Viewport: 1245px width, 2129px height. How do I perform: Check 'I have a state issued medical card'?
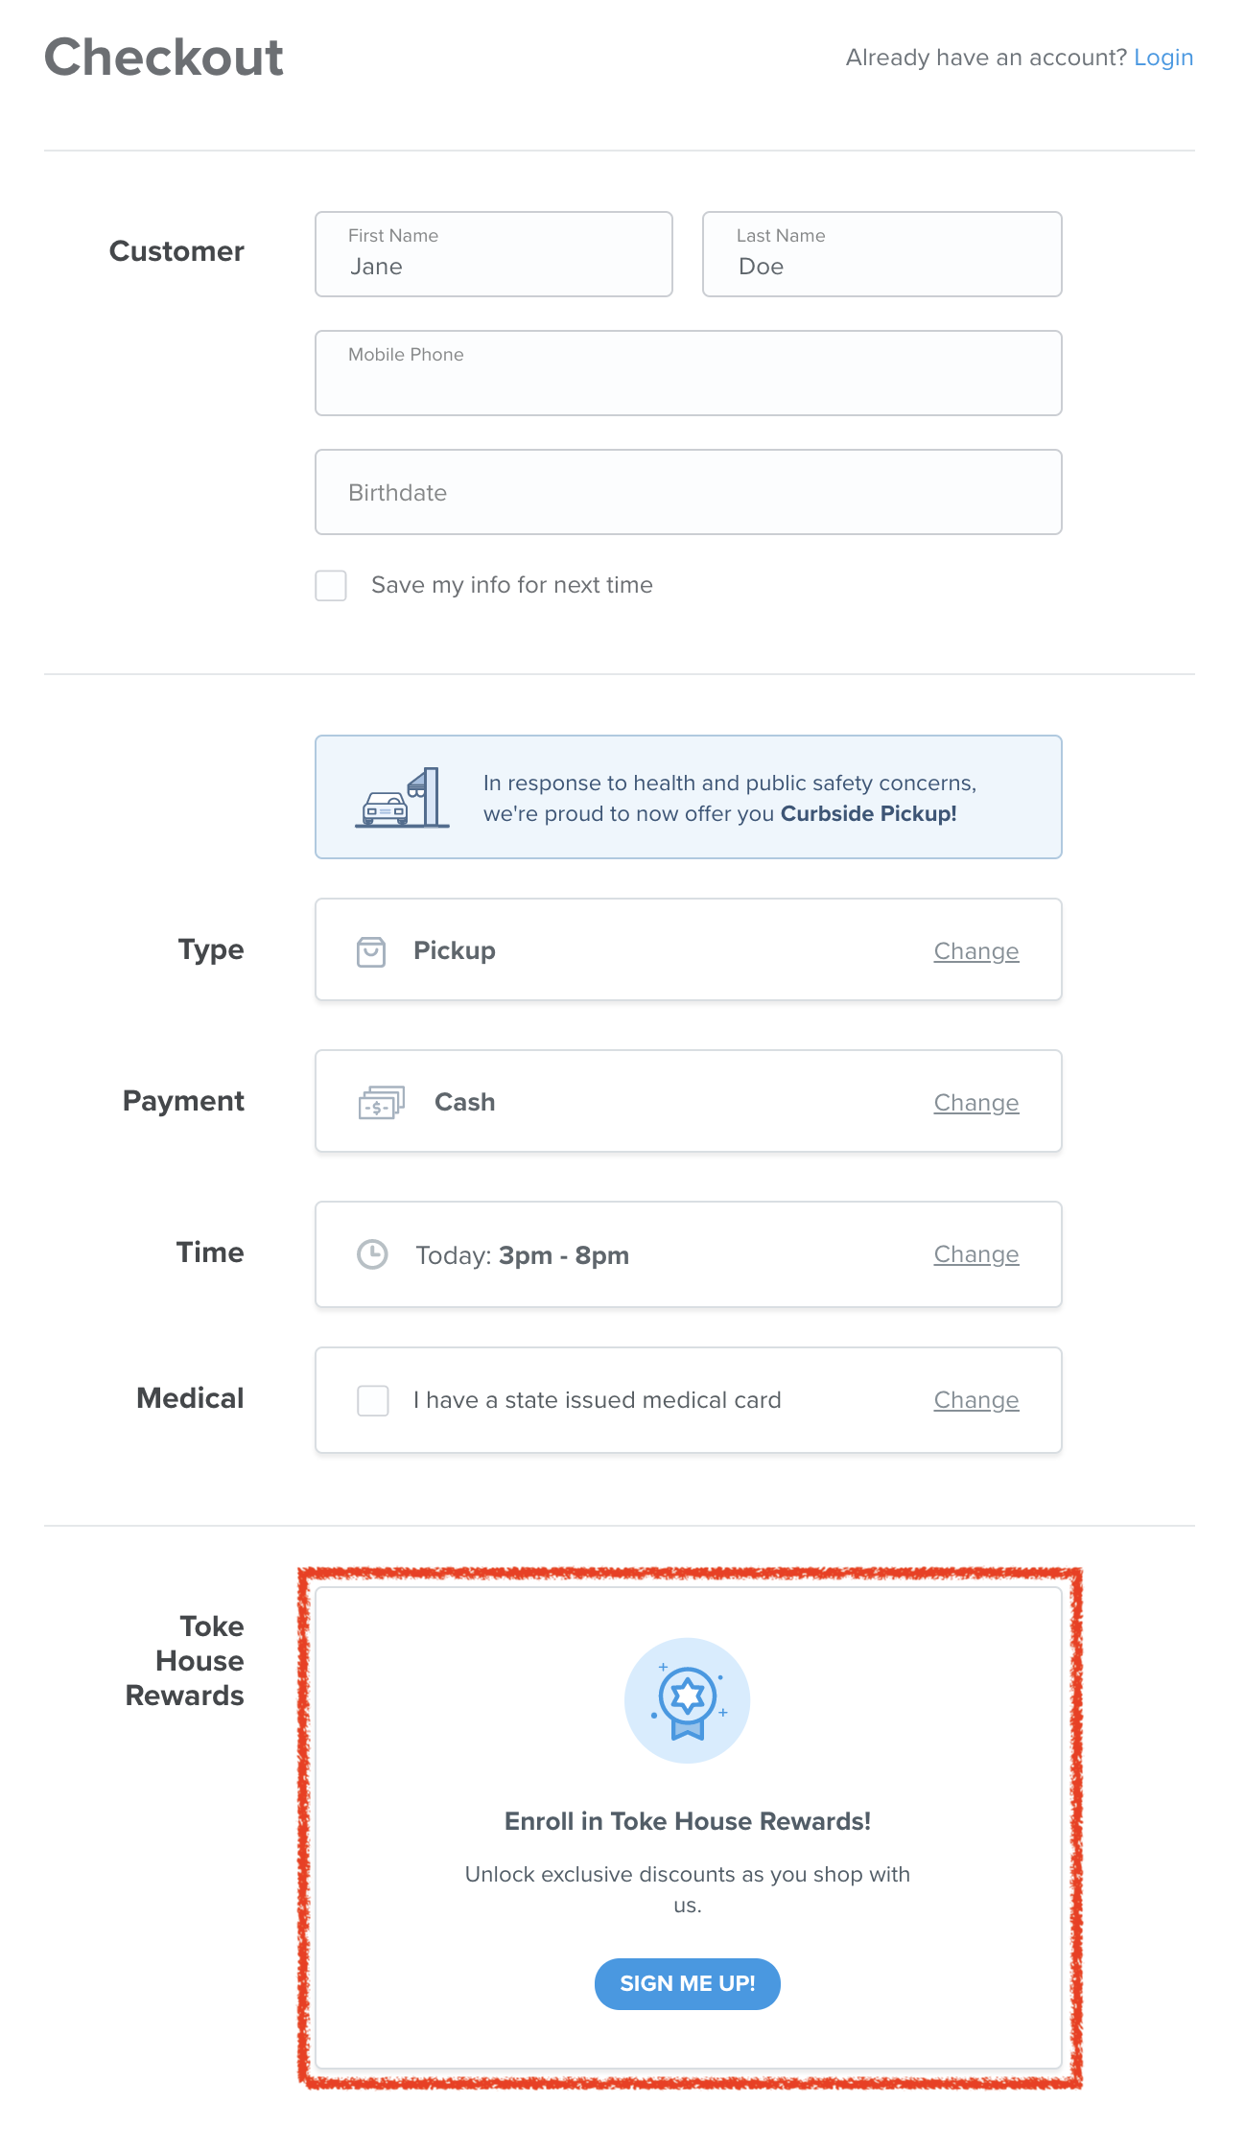[x=372, y=1400]
